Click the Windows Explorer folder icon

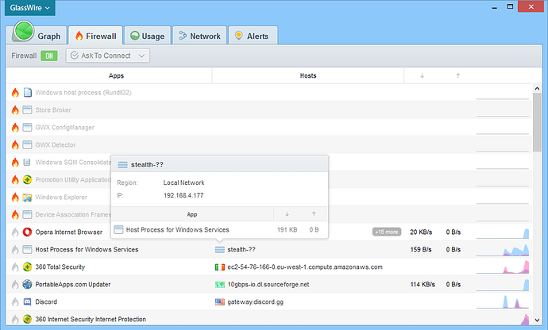pyautogui.click(x=28, y=198)
